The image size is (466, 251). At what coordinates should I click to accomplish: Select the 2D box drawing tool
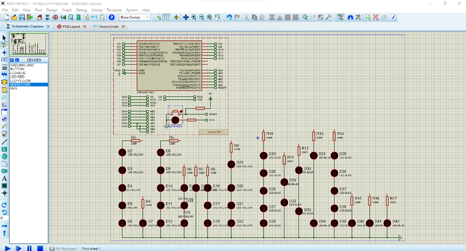tap(4, 150)
